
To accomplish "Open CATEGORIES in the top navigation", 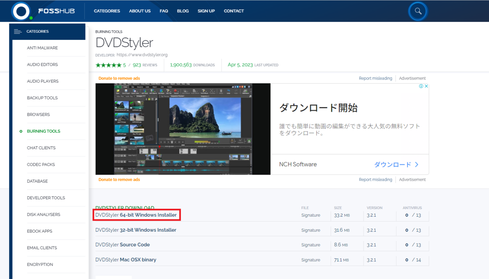I will 107,11.
